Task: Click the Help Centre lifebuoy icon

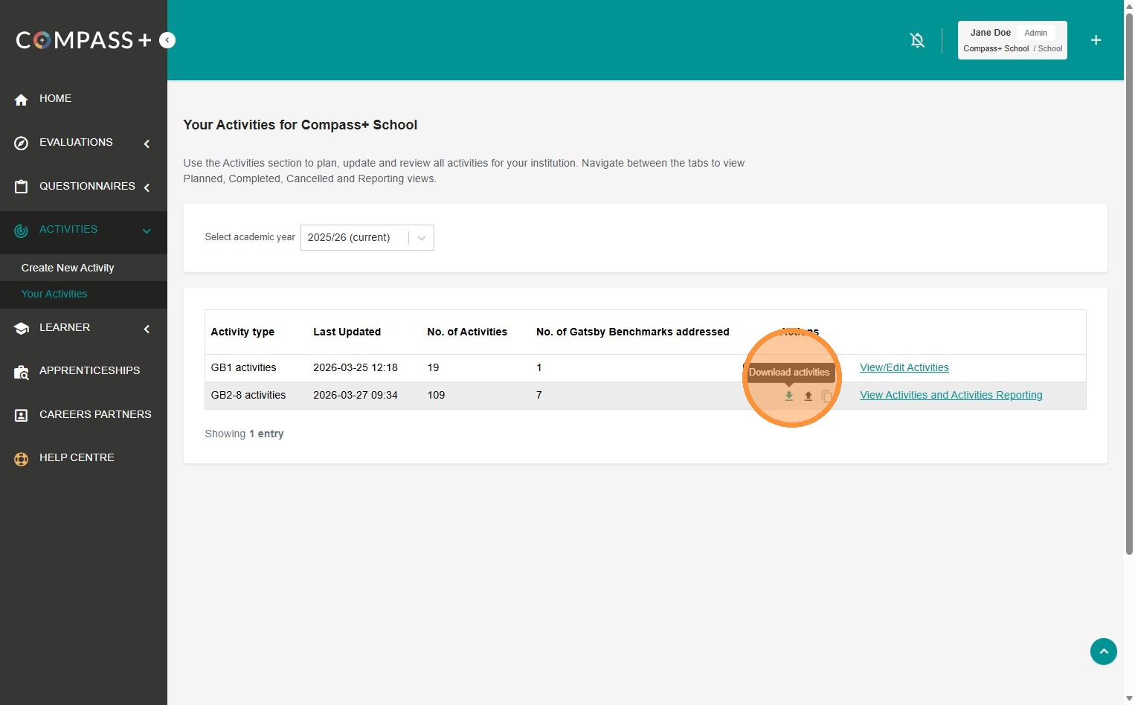Action: (21, 459)
